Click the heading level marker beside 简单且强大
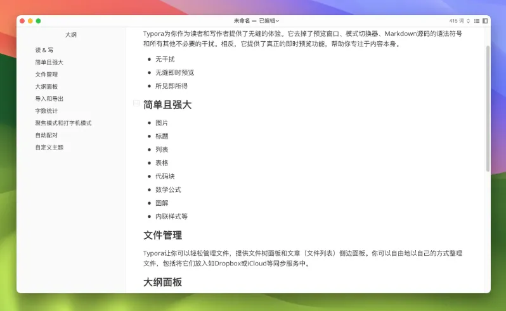Viewport: 506px width, 311px height. [x=136, y=103]
